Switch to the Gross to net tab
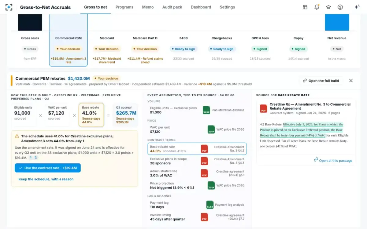Viewport: 367px width, 229px height. click(x=95, y=7)
